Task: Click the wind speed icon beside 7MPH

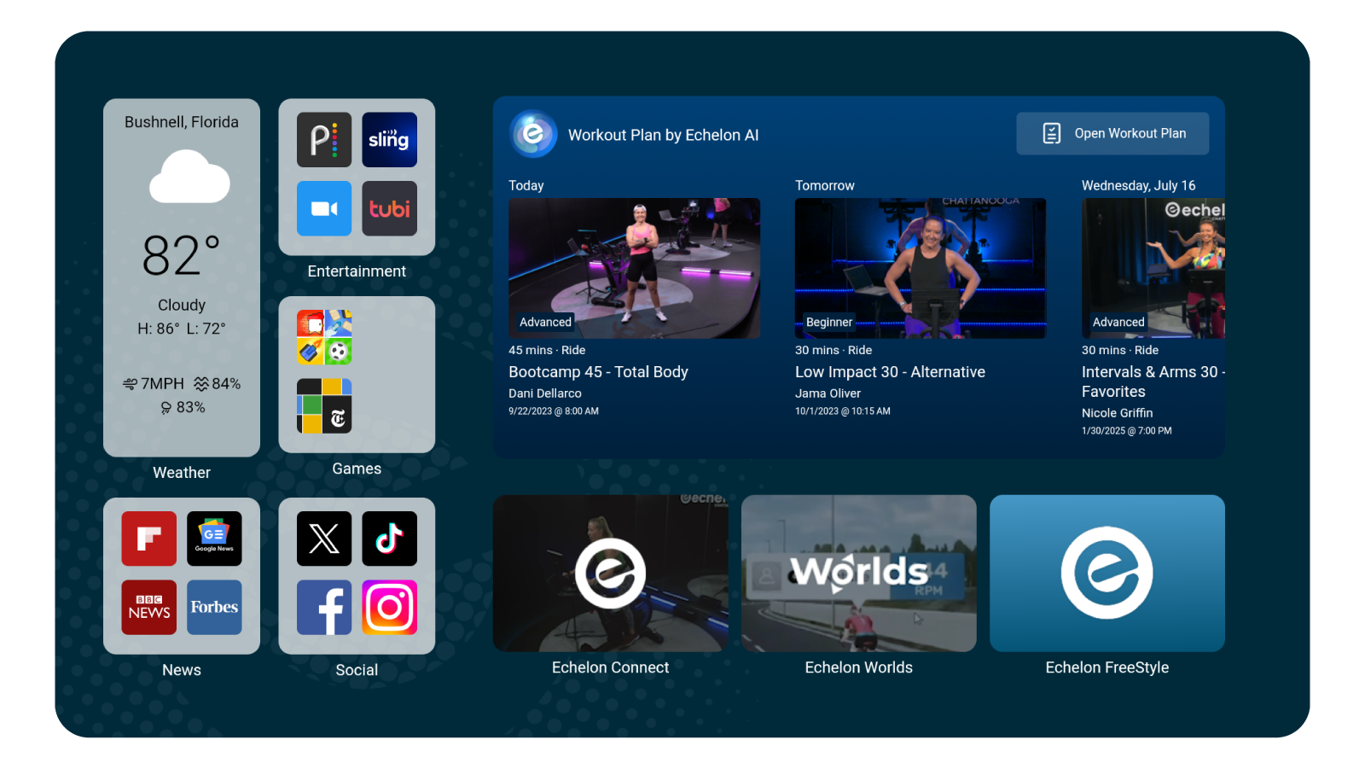Action: pyautogui.click(x=130, y=384)
